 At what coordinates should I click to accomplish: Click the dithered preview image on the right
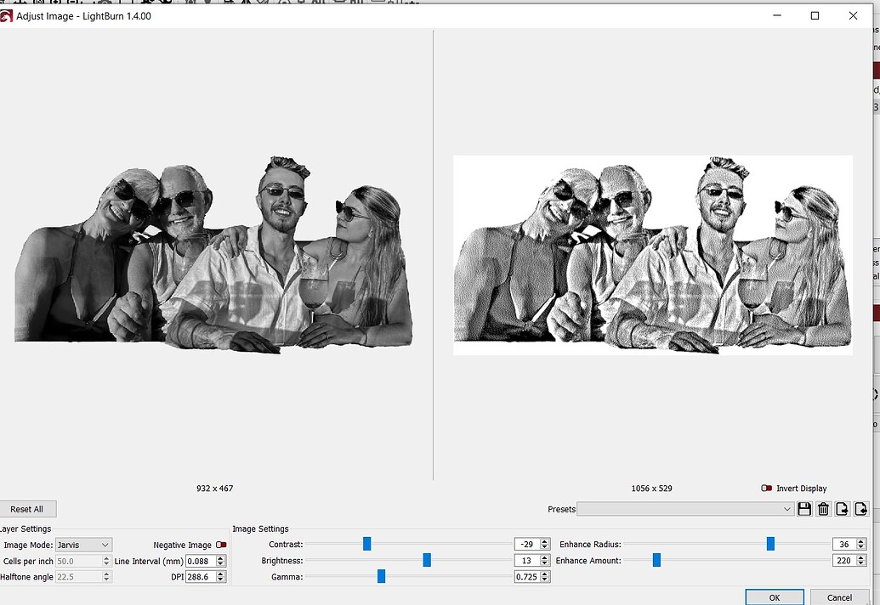[653, 255]
